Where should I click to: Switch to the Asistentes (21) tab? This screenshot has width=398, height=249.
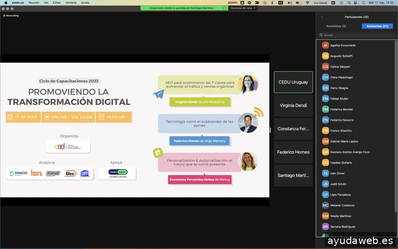click(x=377, y=26)
